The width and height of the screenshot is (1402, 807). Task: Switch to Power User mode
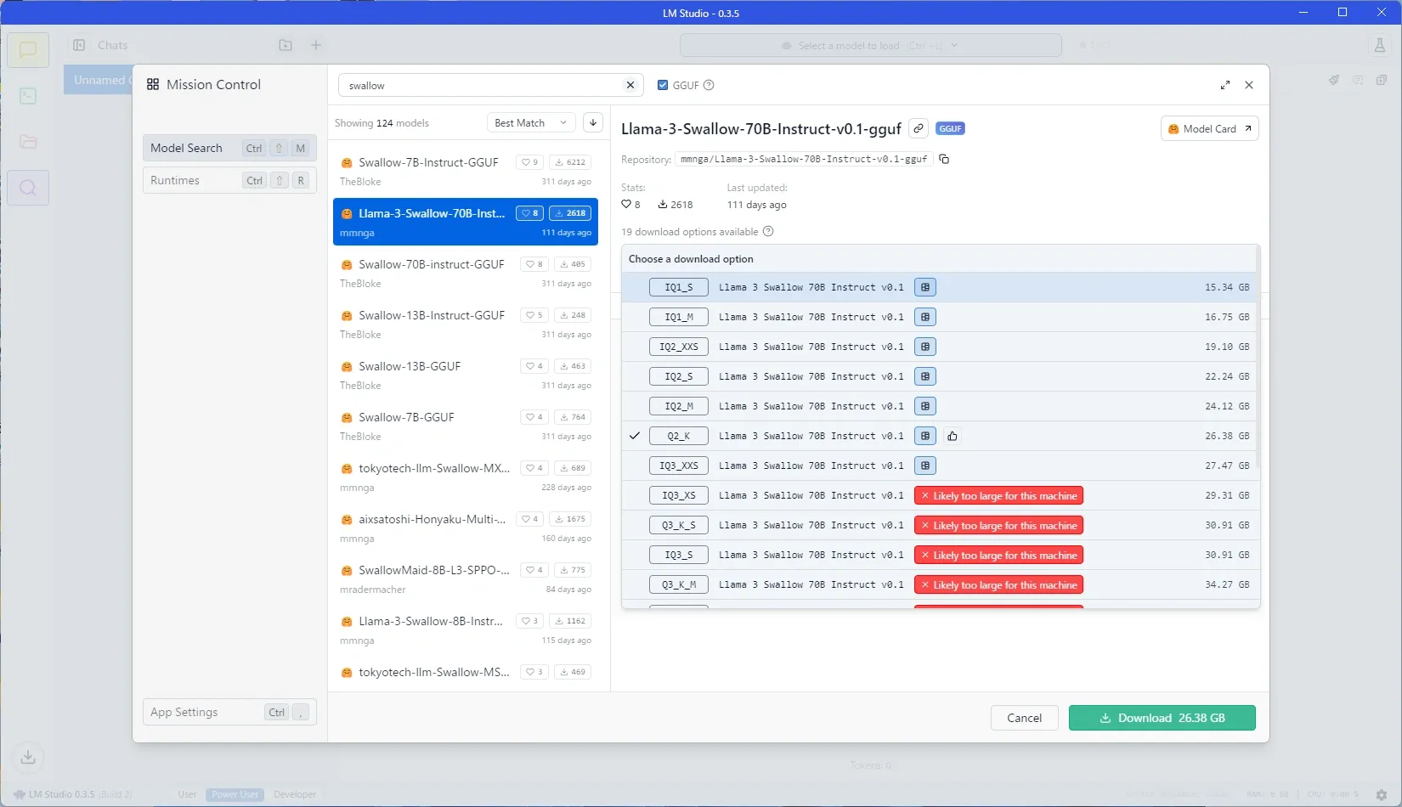click(235, 794)
